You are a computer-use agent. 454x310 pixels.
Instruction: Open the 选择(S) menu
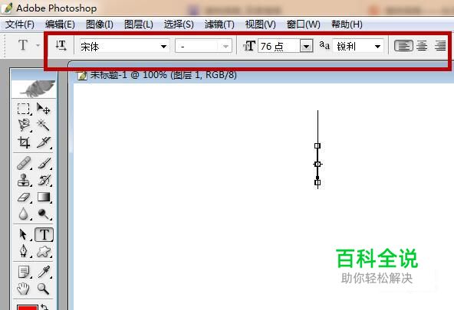[179, 24]
